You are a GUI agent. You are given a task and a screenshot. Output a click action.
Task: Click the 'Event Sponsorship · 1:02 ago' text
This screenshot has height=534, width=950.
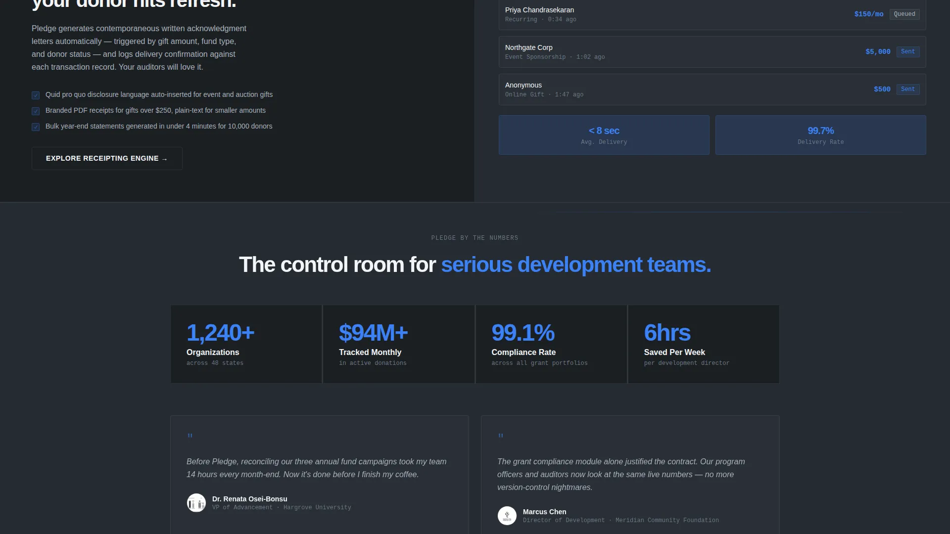(555, 57)
